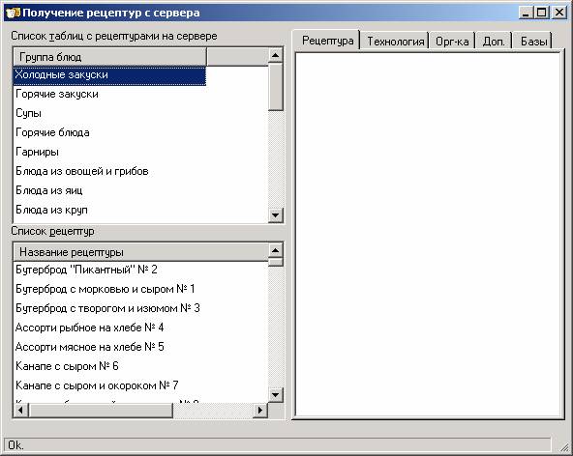Select the Базы tab
The image size is (573, 456).
[x=534, y=42]
